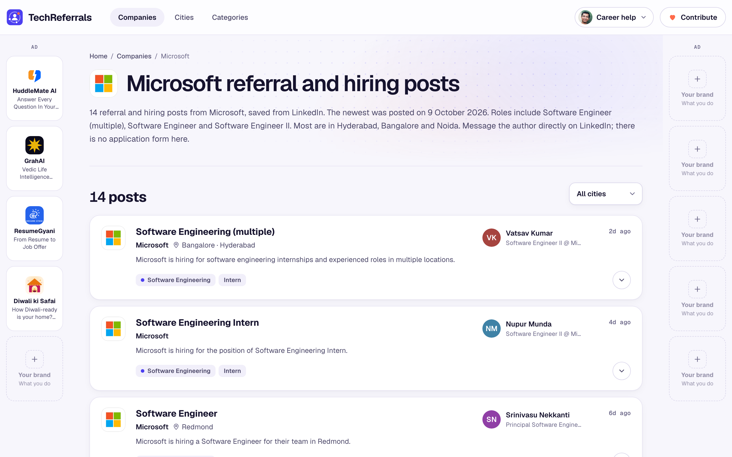Viewport: 732px width, 457px height.
Task: Open Vatsav Kumar's author name
Action: coord(529,233)
